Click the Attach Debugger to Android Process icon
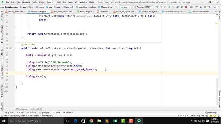This screenshot has height=124, width=221. tap(182, 7)
